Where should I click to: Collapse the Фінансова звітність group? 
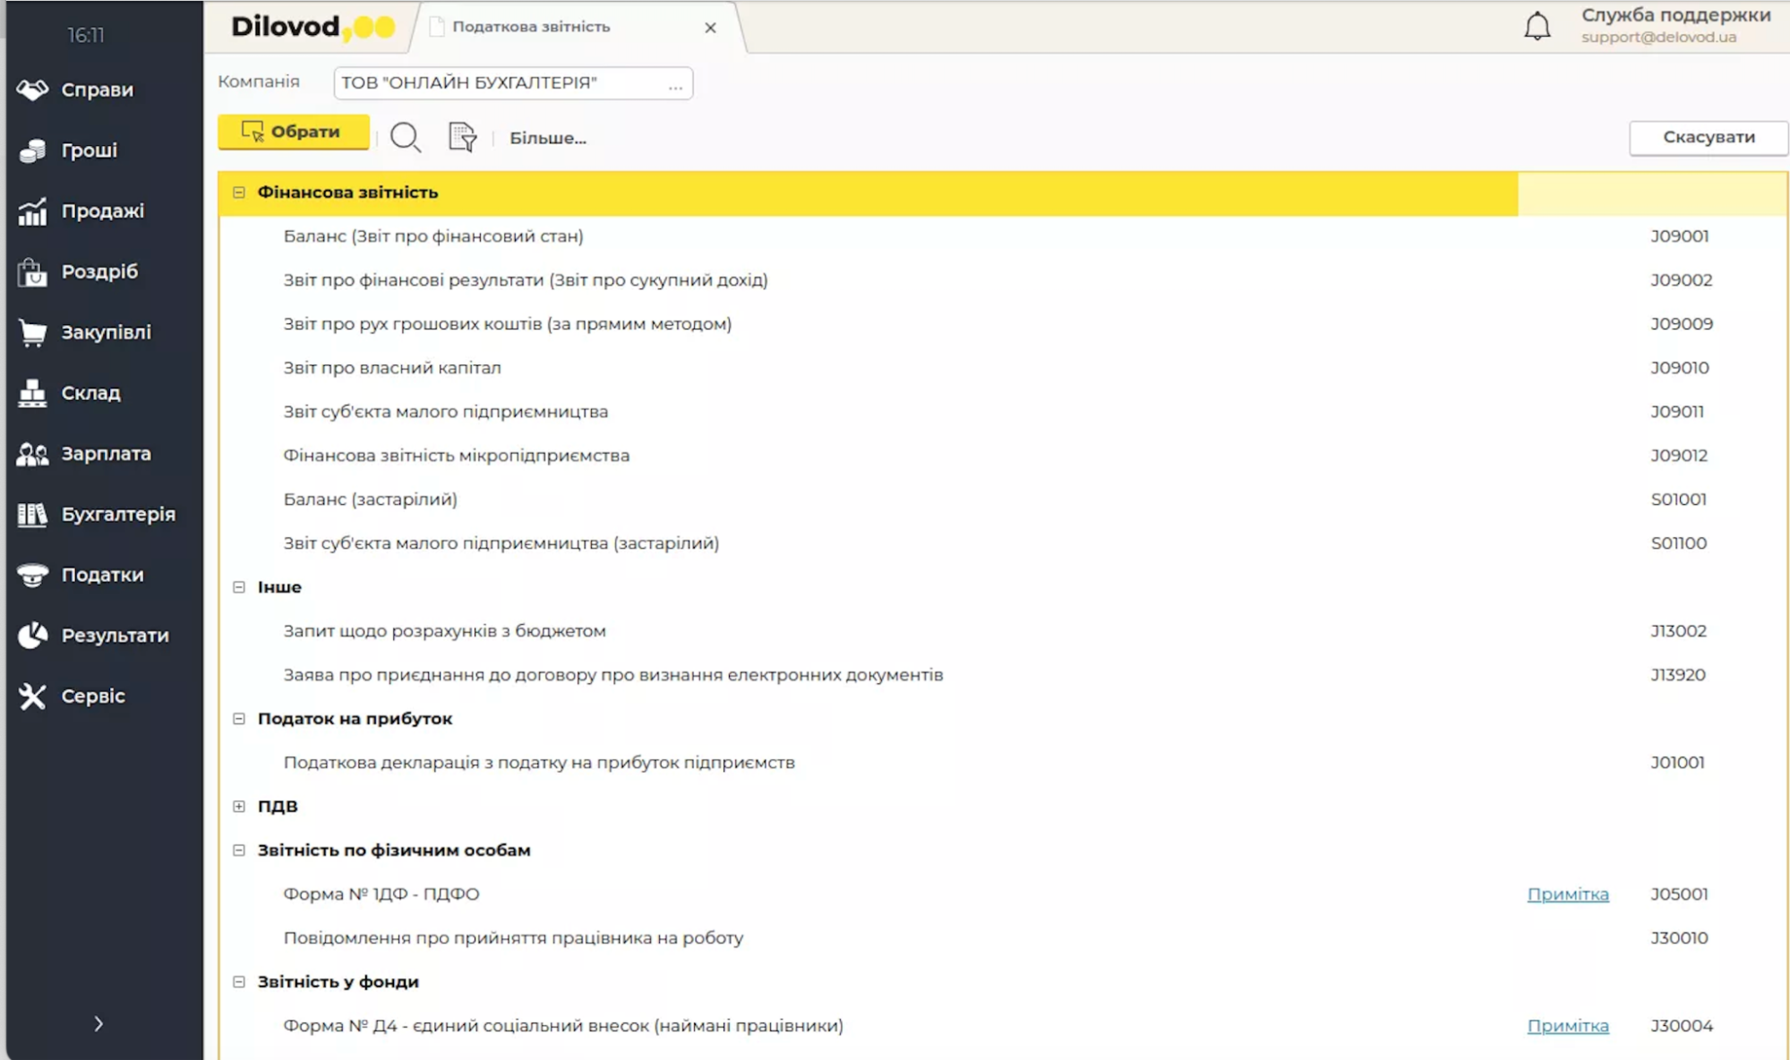tap(238, 191)
